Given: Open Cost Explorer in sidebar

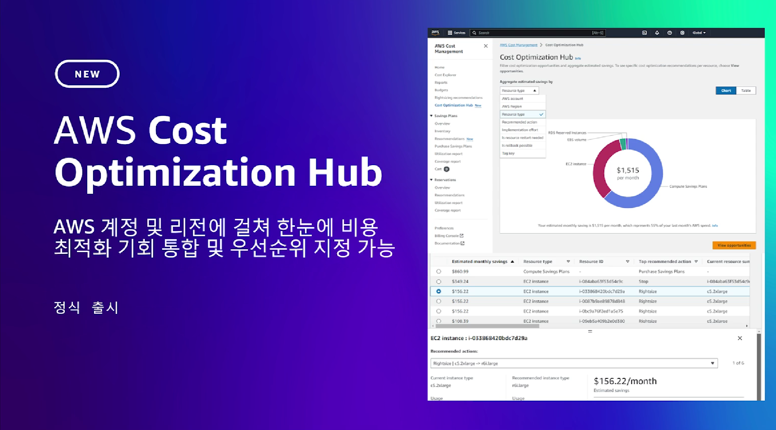Looking at the screenshot, I should pos(445,75).
